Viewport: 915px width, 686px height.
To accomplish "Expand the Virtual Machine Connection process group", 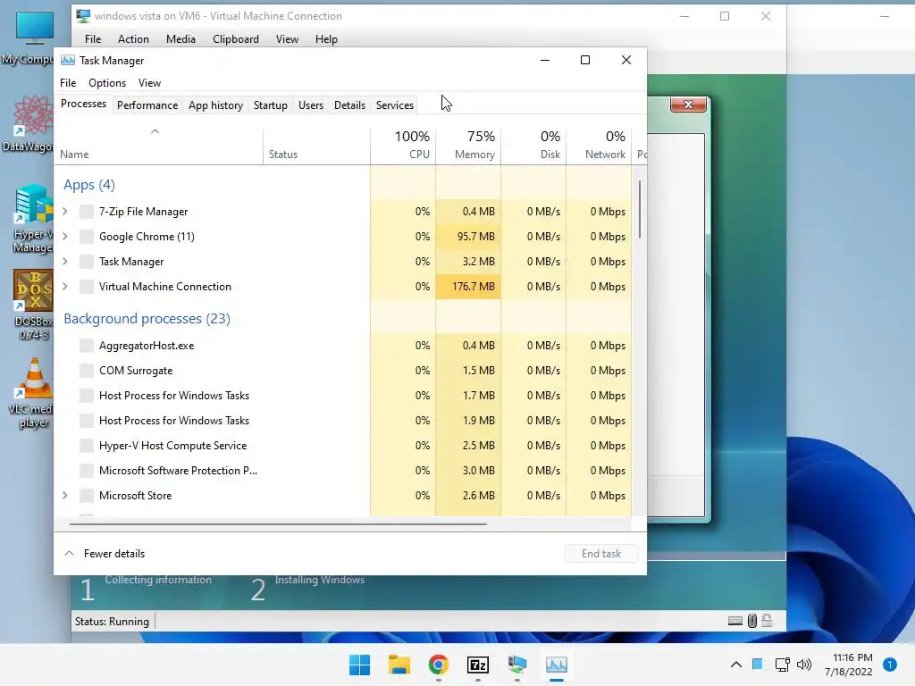I will coord(64,287).
